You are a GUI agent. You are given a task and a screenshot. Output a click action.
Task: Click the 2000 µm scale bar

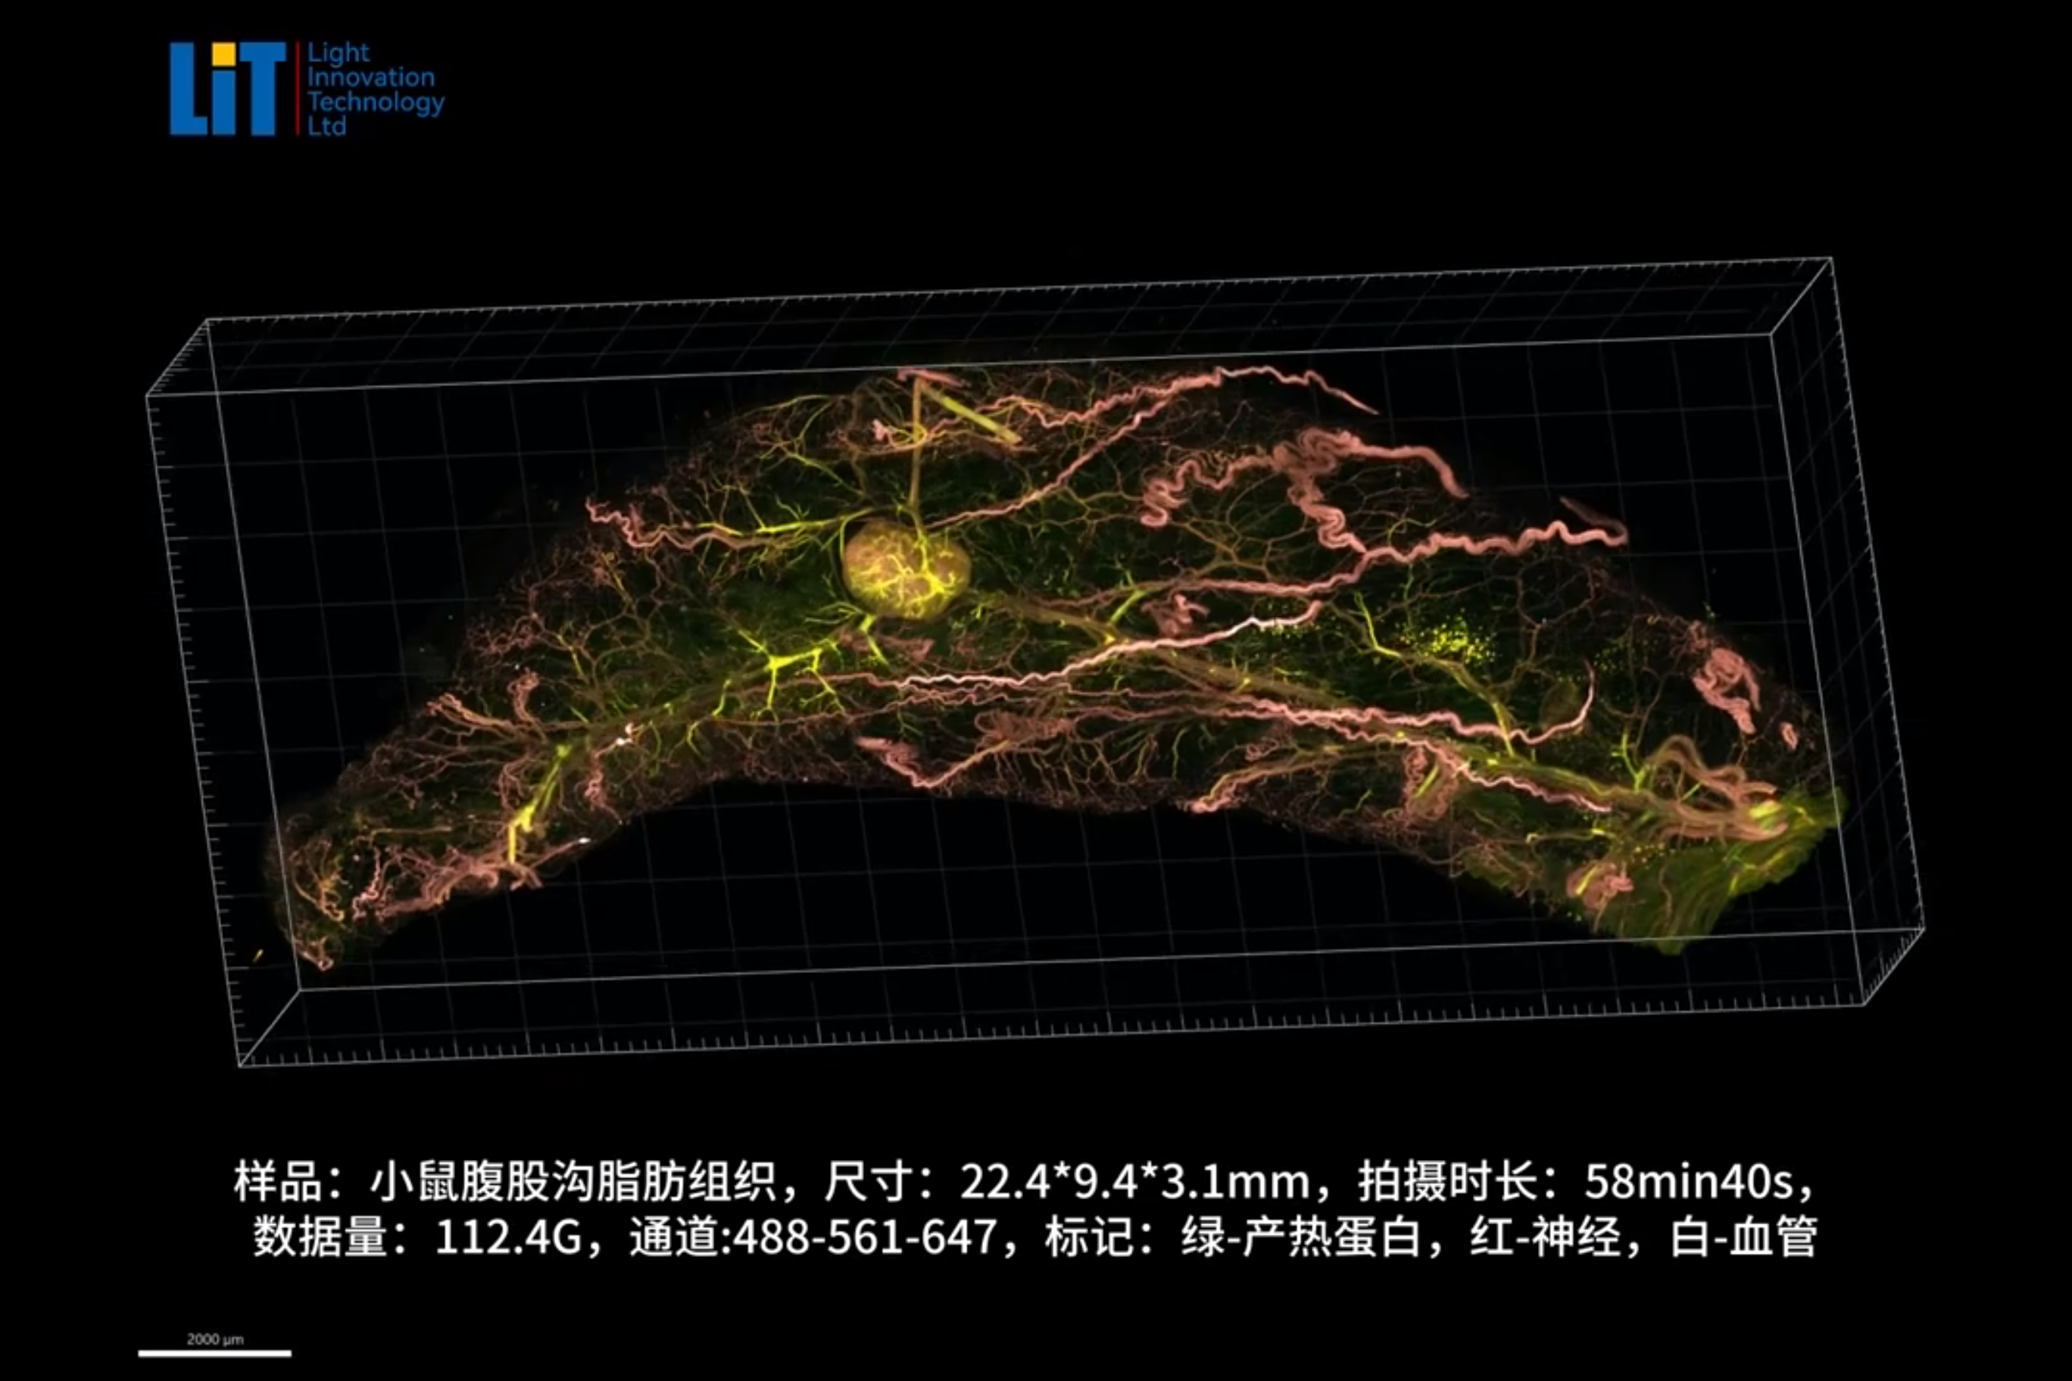pyautogui.click(x=214, y=1354)
